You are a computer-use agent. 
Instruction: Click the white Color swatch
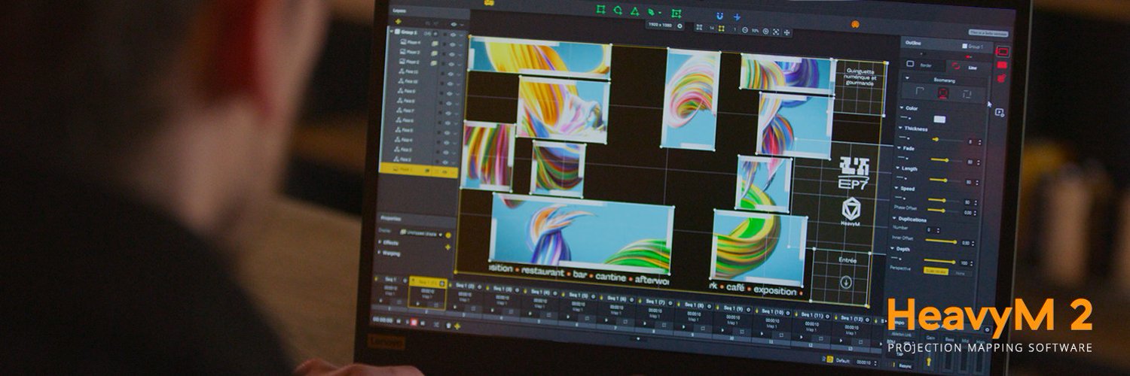pos(939,119)
